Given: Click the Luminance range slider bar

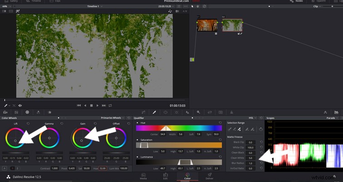Looking at the screenshot, I should coord(179,162).
